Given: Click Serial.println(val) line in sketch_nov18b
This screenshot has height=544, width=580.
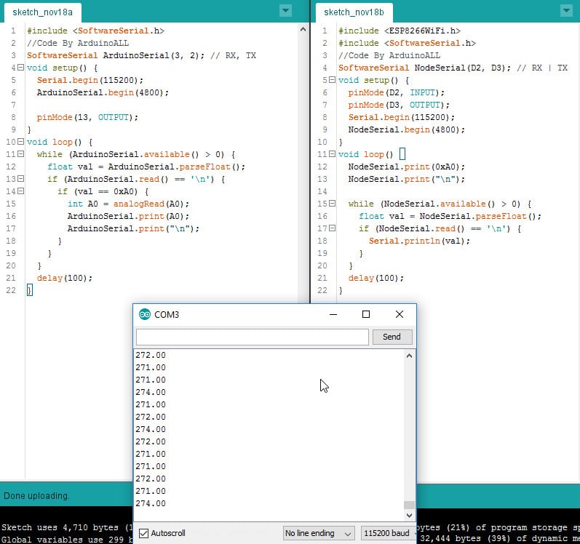Looking at the screenshot, I should click(x=419, y=241).
